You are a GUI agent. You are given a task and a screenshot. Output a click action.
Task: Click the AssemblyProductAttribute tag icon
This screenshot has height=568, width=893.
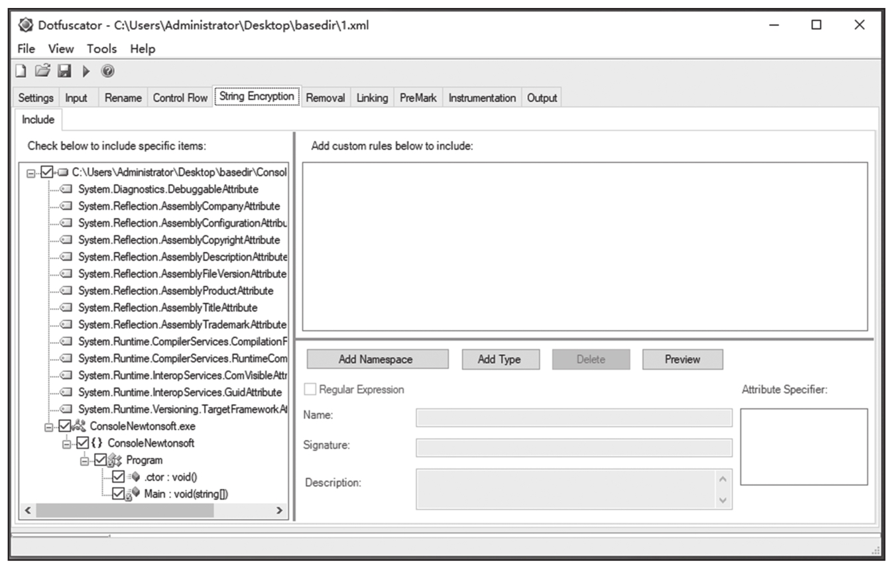[66, 291]
